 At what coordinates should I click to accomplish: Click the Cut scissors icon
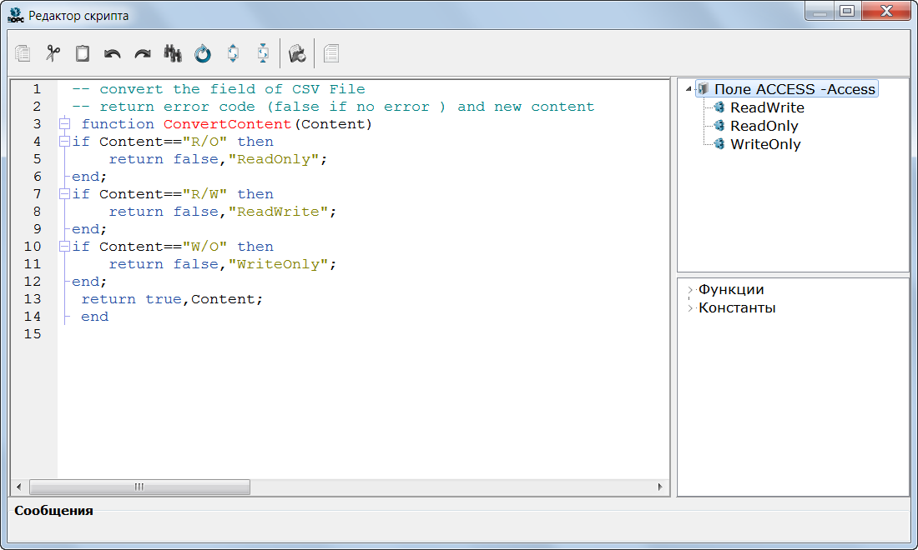(x=53, y=53)
